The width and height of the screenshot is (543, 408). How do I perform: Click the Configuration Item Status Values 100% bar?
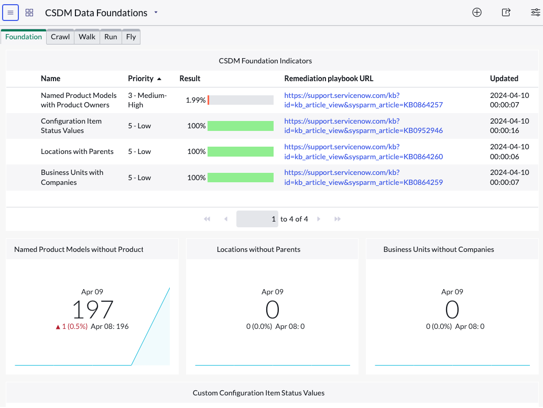pyautogui.click(x=241, y=126)
